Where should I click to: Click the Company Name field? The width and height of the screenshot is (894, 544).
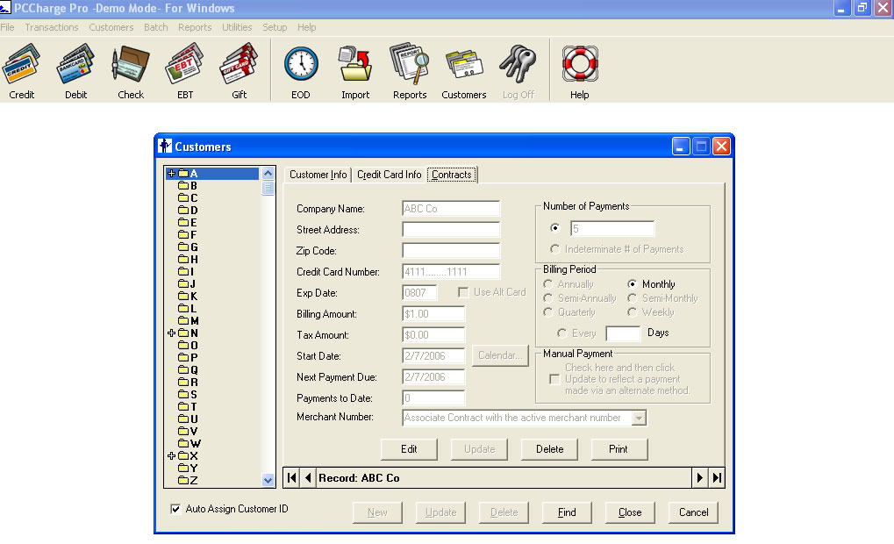pyautogui.click(x=451, y=209)
